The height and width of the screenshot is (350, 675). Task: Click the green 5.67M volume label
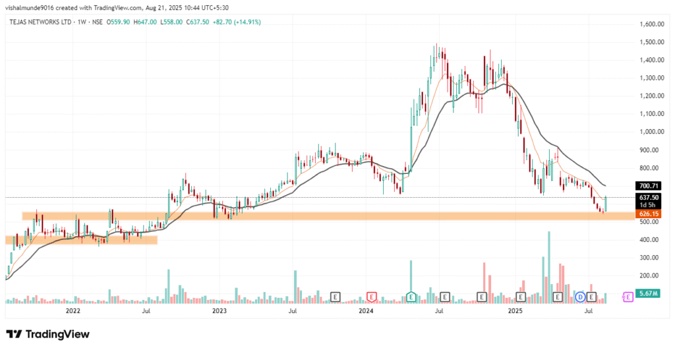[x=647, y=293]
